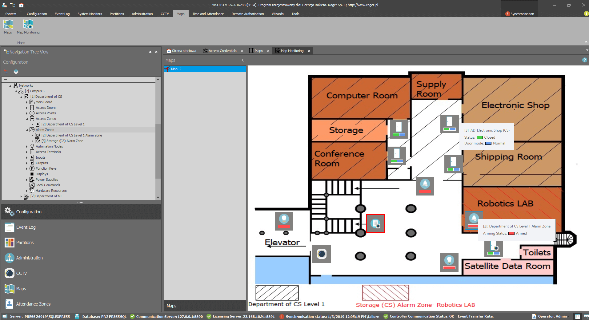Expand Department of NT tree node
Image resolution: width=589 pixels, height=320 pixels.
[x=21, y=196]
